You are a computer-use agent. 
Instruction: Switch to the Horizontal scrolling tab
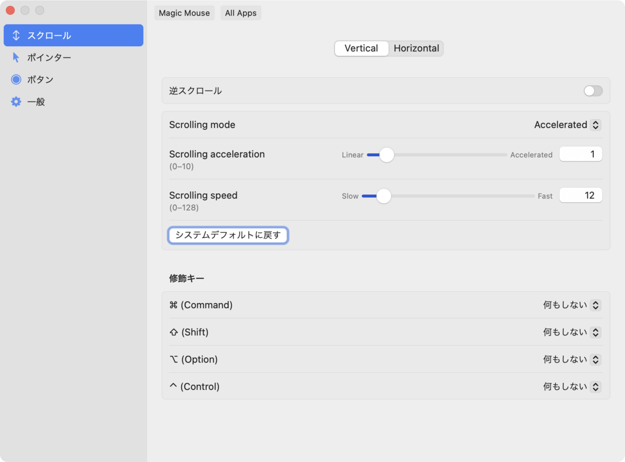coord(416,48)
